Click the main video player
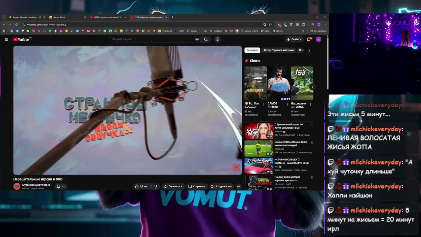The height and width of the screenshot is (237, 421). point(128,110)
